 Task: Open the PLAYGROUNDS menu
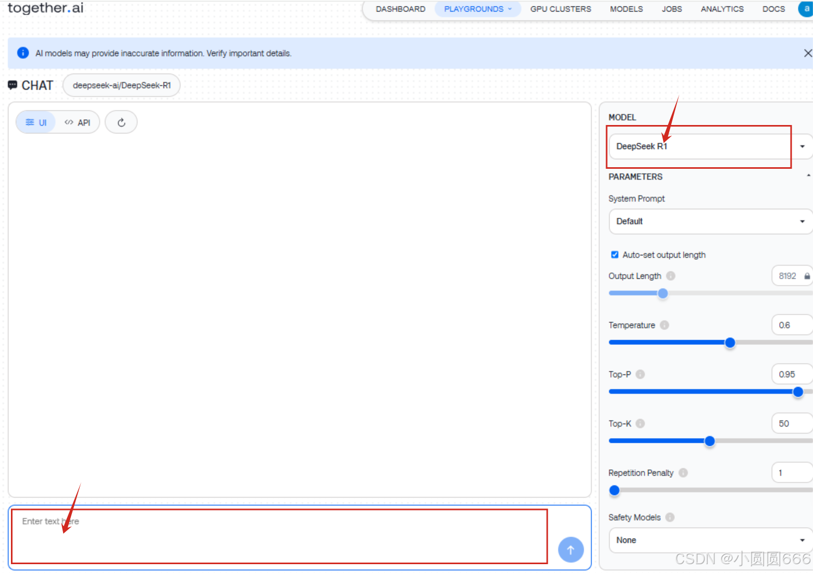point(478,9)
